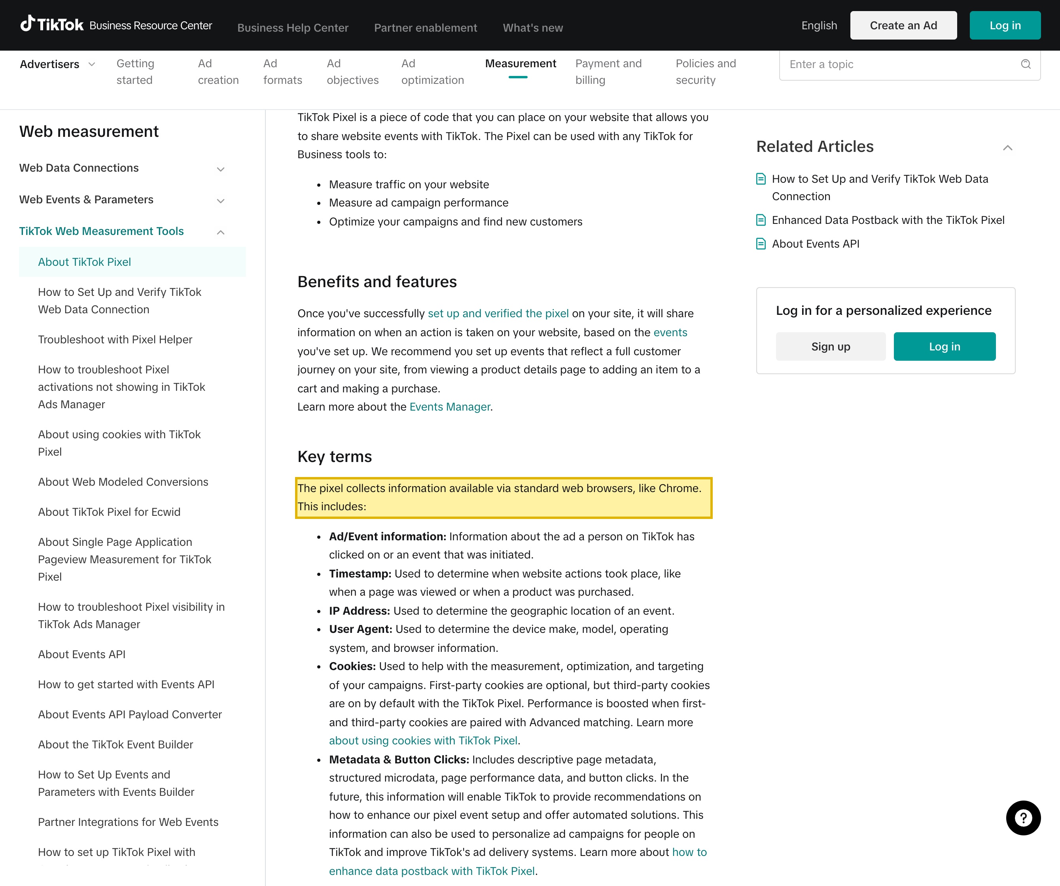Open What's new in header

pyautogui.click(x=532, y=28)
